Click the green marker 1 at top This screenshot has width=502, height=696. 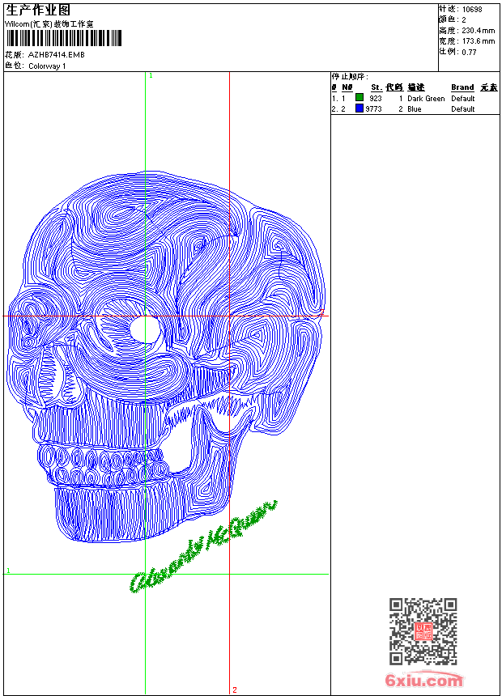pos(151,75)
